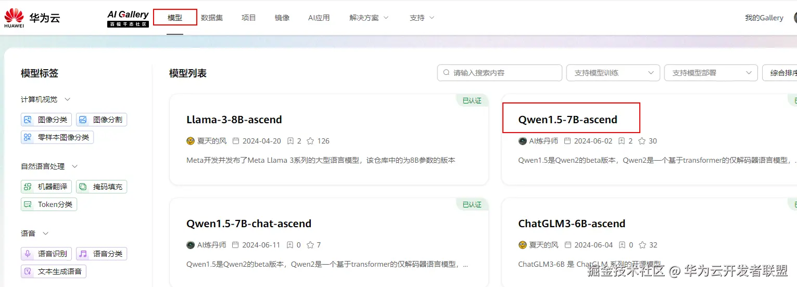The width and height of the screenshot is (797, 287).
Task: Click the 语音识别 microphone icon
Action: coord(28,254)
